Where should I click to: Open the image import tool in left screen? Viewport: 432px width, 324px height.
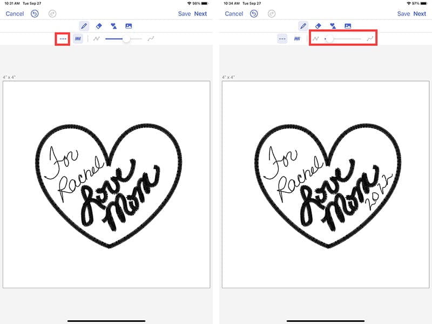pyautogui.click(x=129, y=25)
